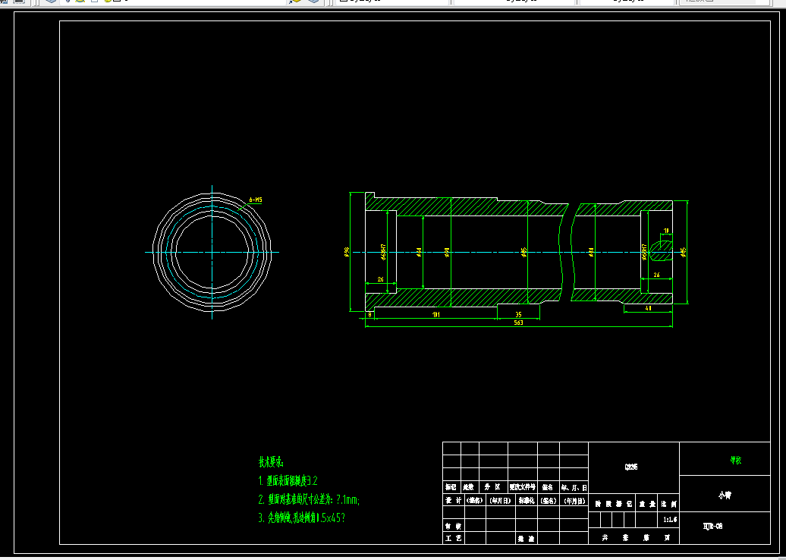786x560 pixels.
Task: Click the 技术要求 heading text
Action: [x=271, y=462]
